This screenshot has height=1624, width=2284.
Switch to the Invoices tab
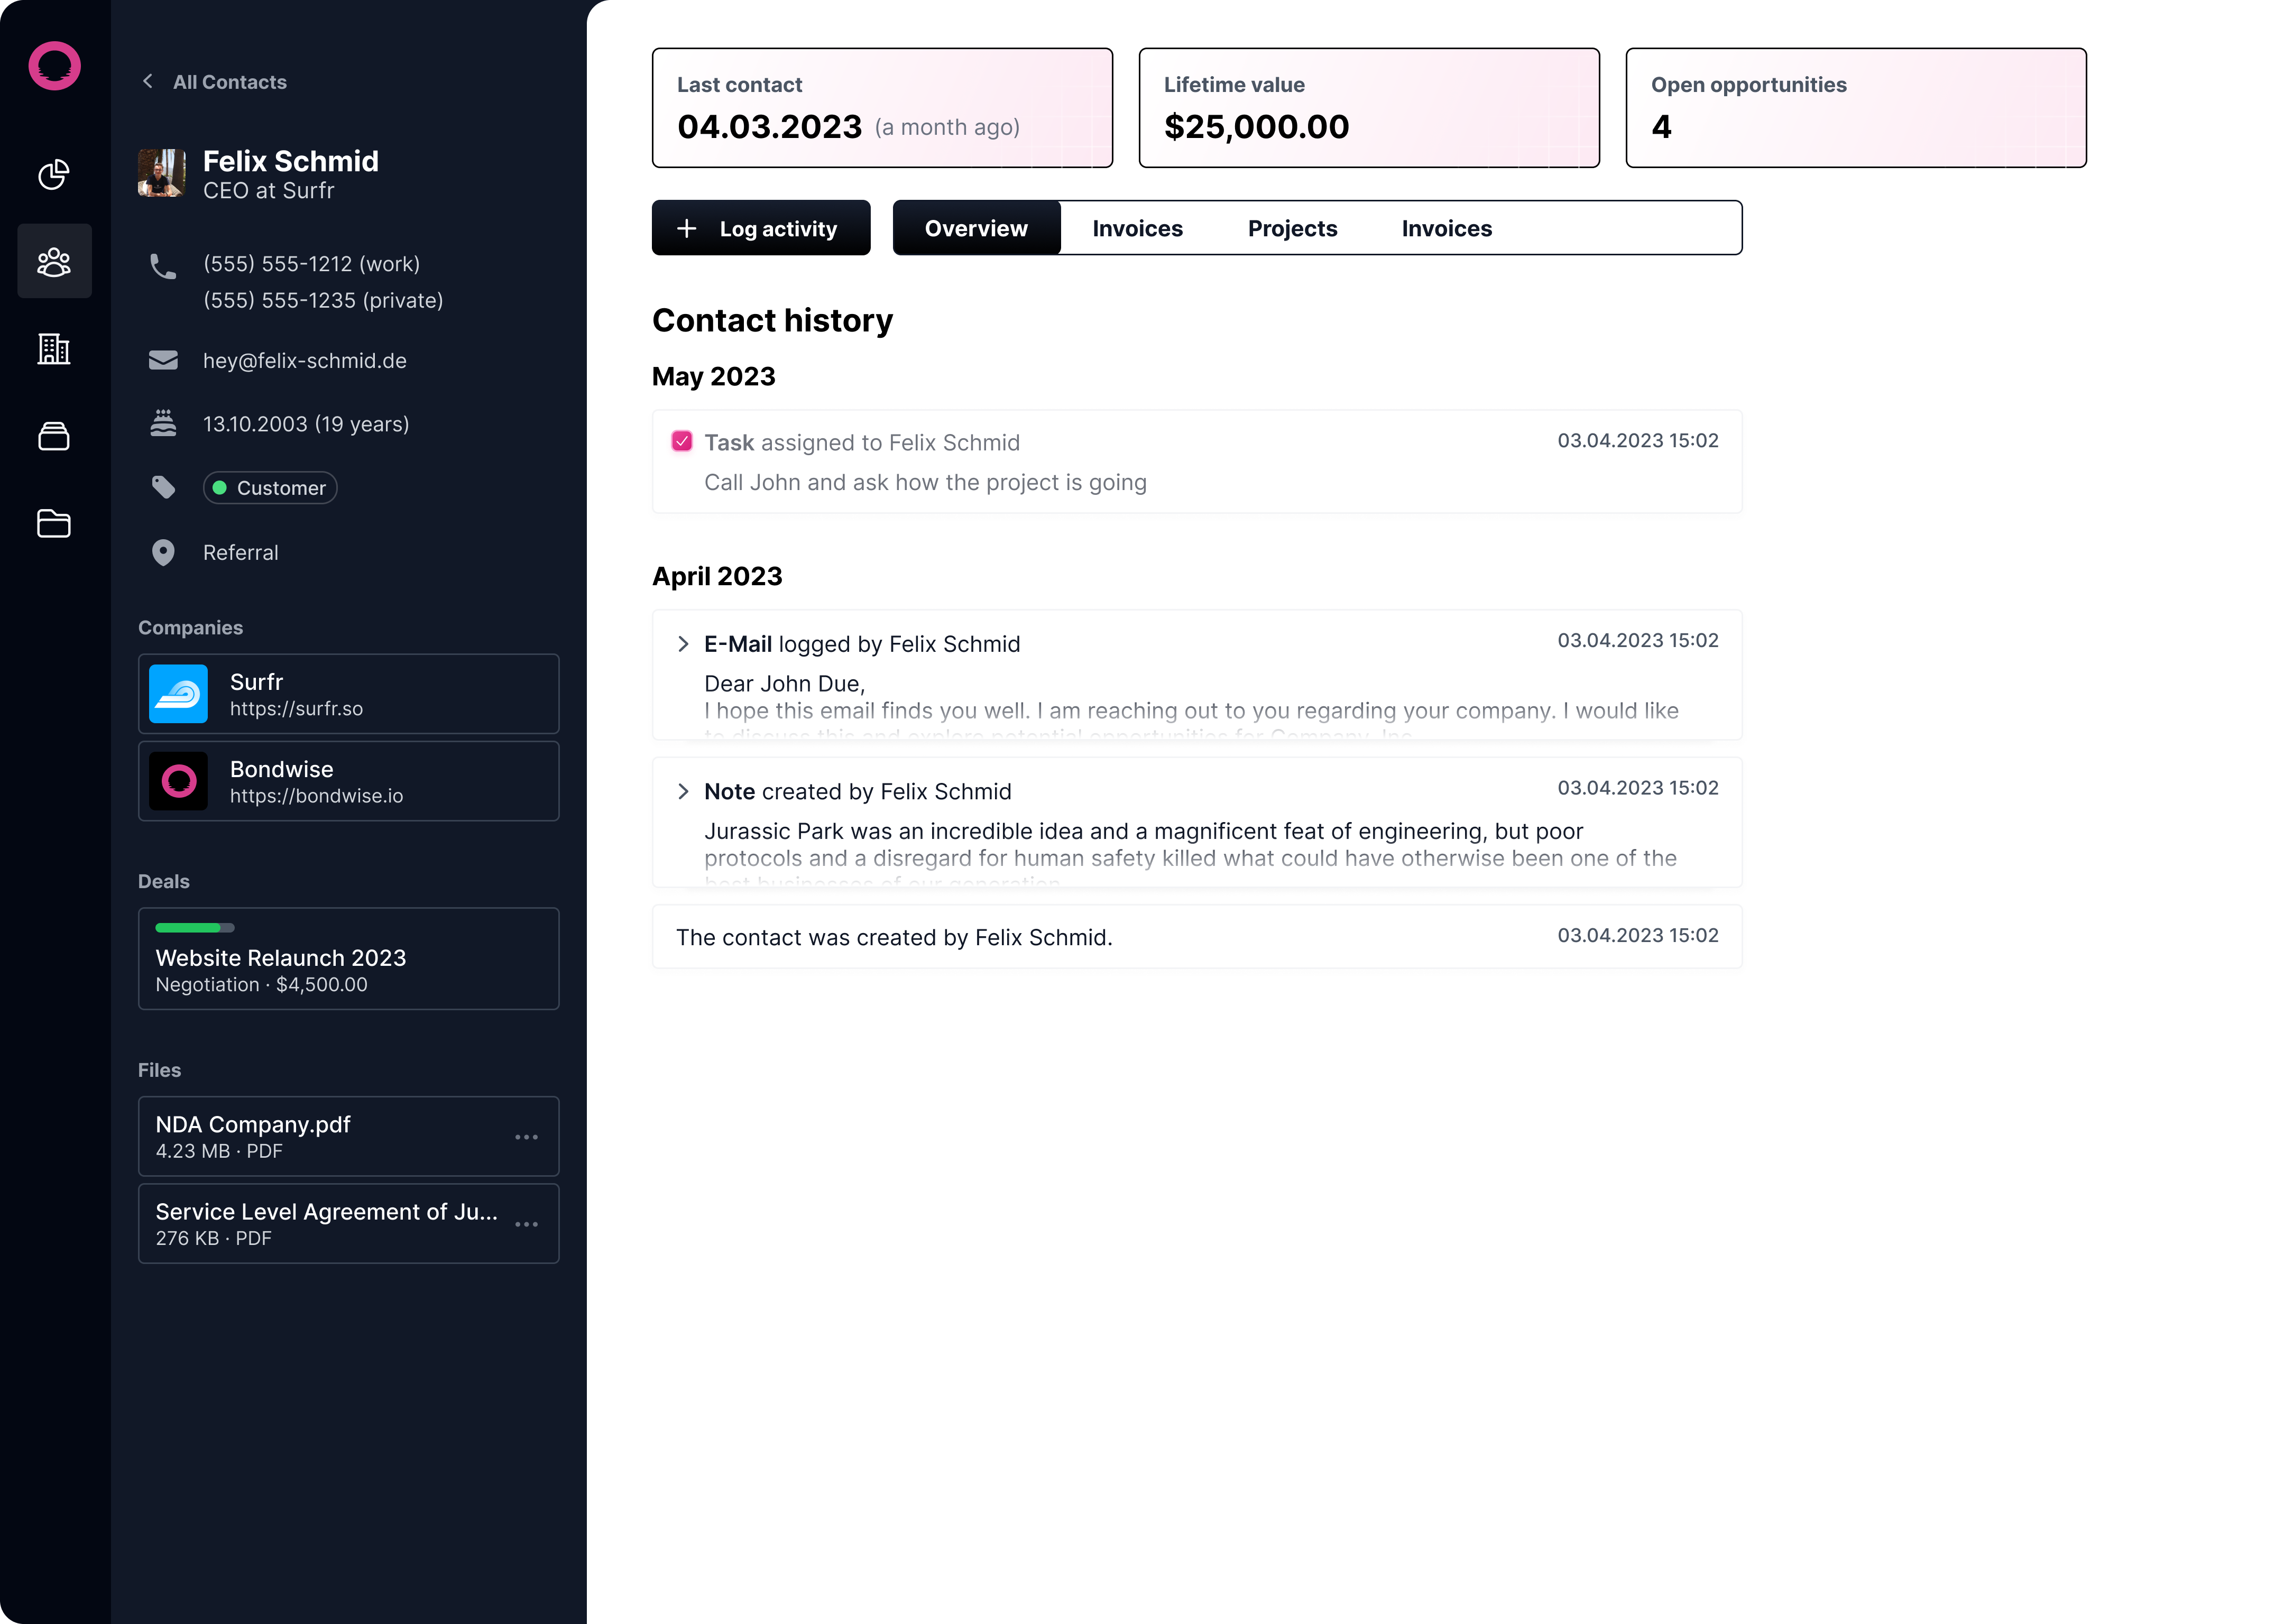pos(1137,228)
